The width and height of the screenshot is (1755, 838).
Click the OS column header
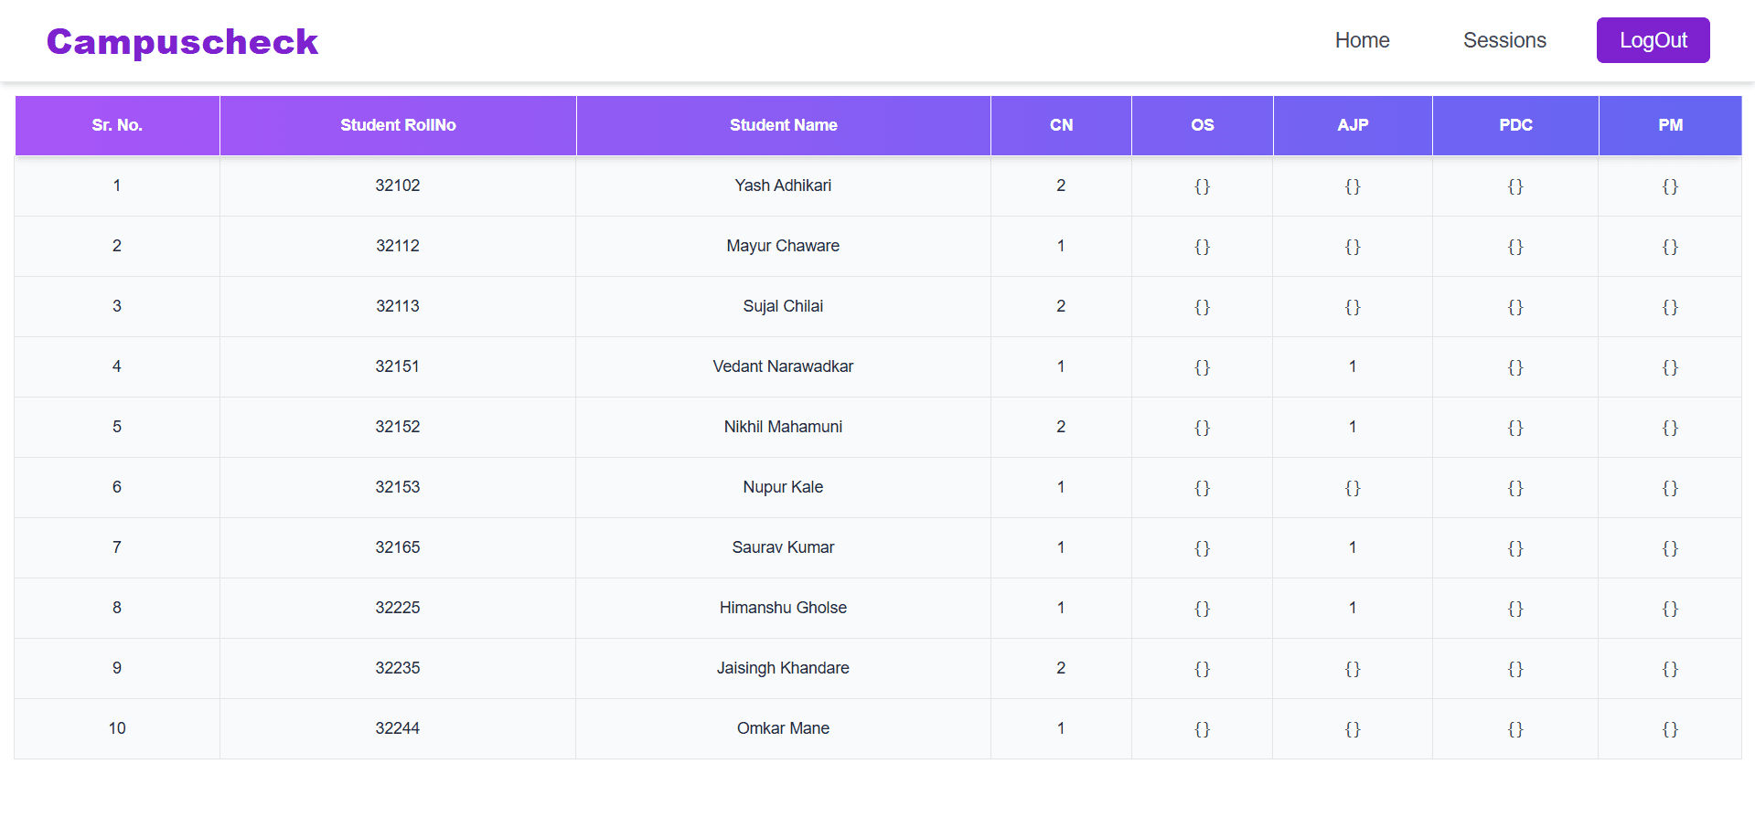[1202, 125]
